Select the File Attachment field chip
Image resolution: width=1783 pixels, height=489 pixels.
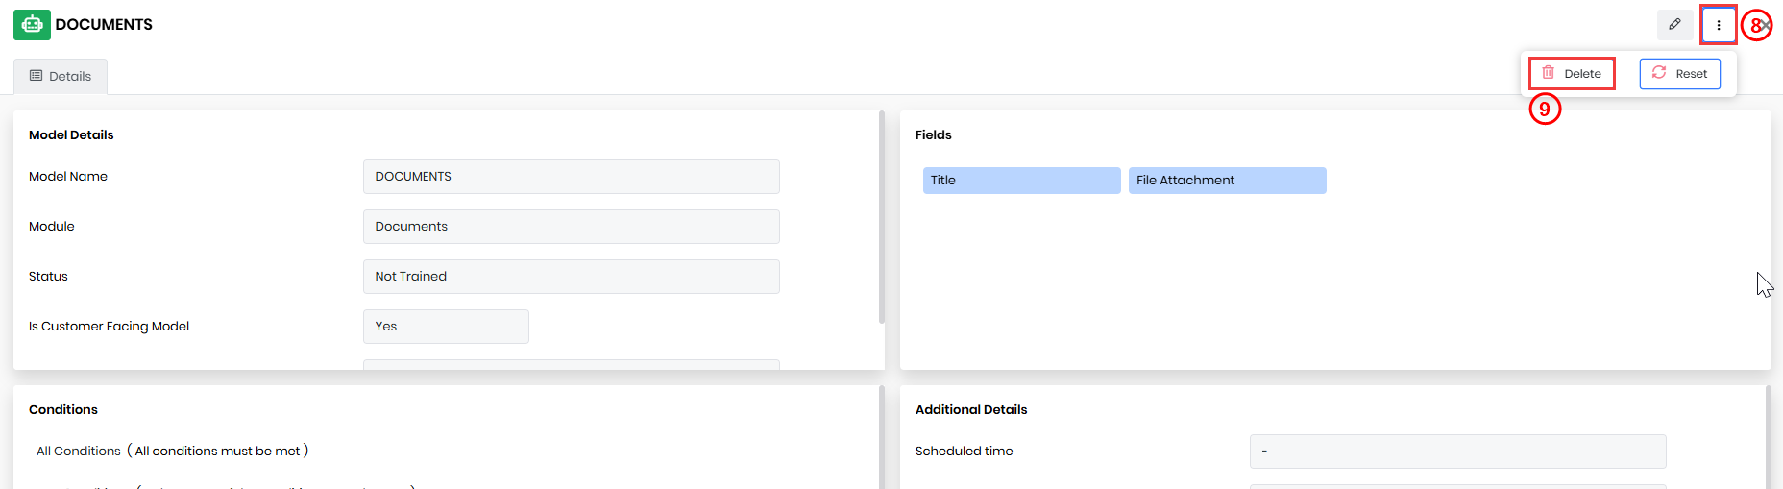click(1227, 181)
